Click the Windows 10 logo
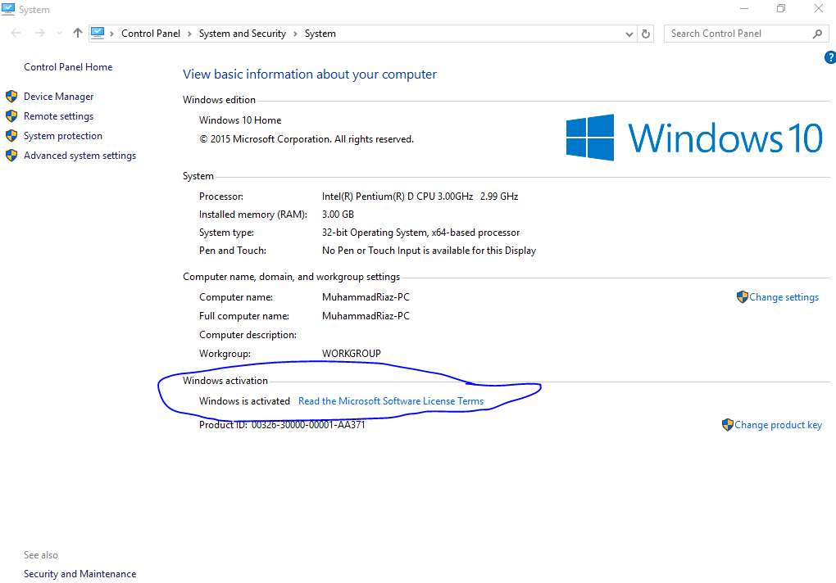Viewport: 836px width, 583px height. click(x=694, y=138)
